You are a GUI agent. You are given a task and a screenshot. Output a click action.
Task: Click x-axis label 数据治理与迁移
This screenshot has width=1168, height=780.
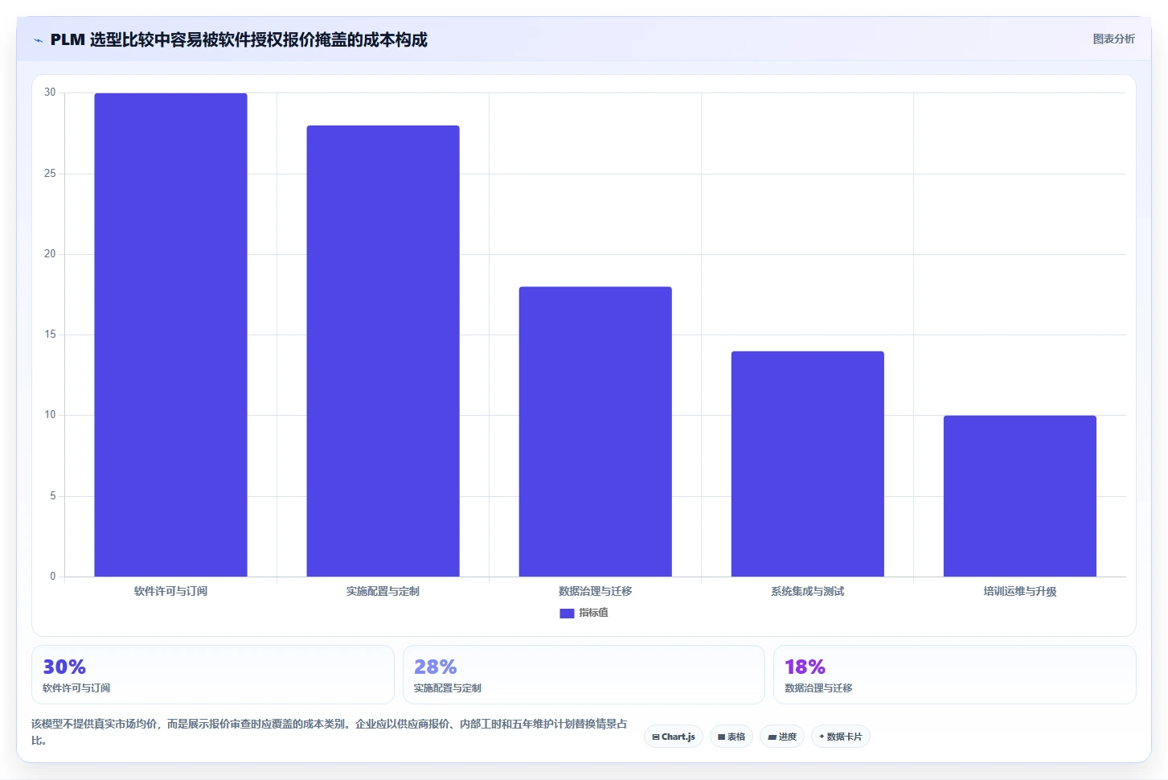[x=595, y=591]
